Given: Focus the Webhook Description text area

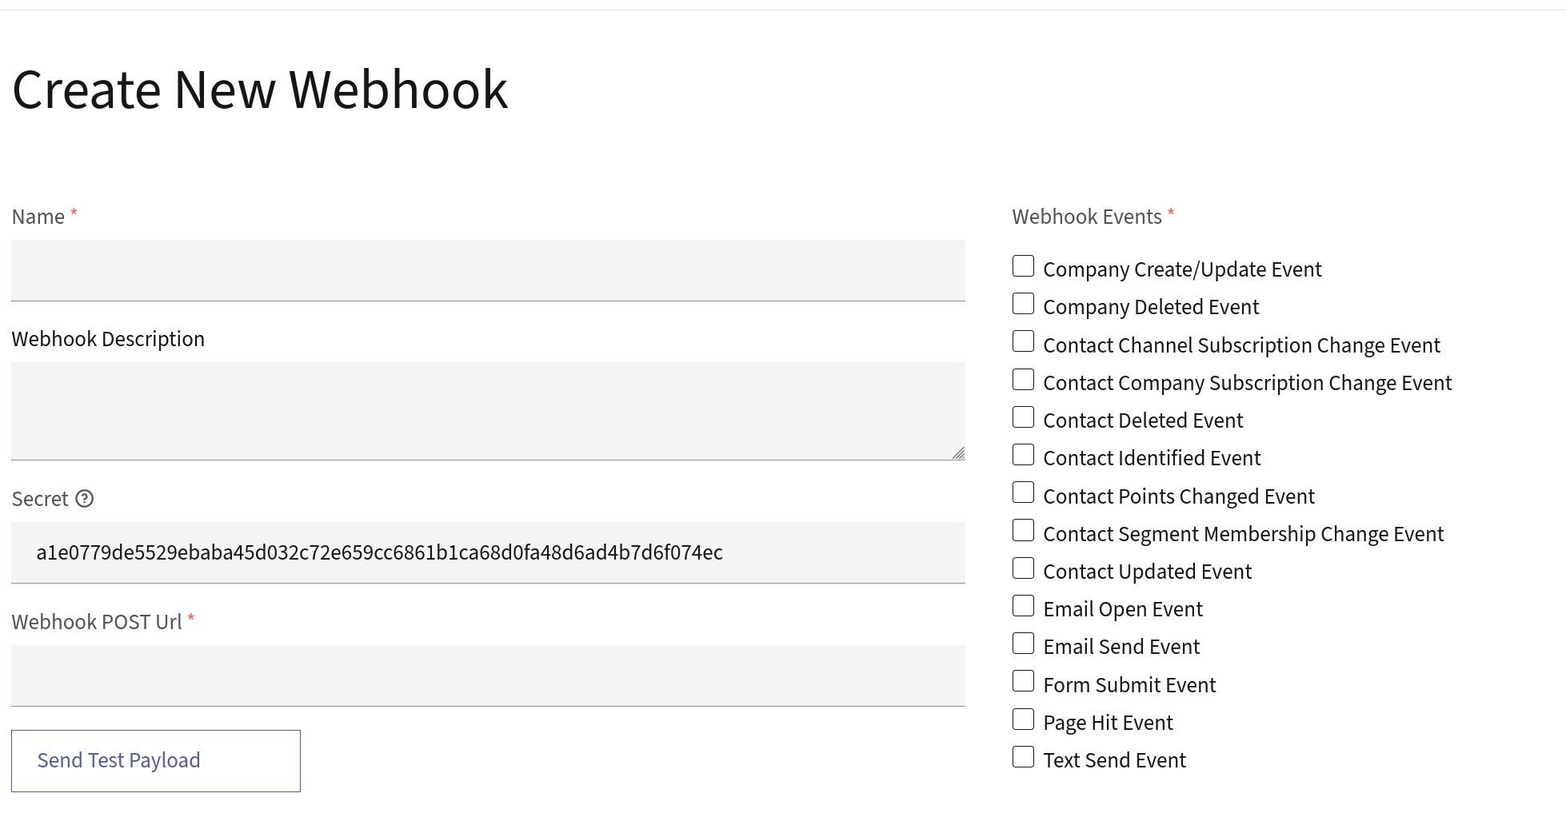Looking at the screenshot, I should [x=488, y=410].
